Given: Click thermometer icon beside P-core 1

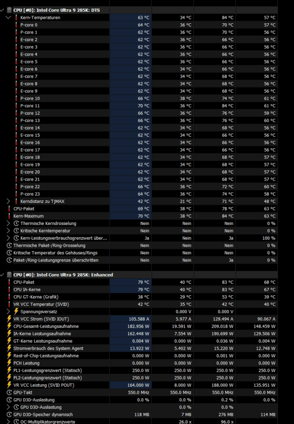Looking at the screenshot, I should click(x=16, y=32).
